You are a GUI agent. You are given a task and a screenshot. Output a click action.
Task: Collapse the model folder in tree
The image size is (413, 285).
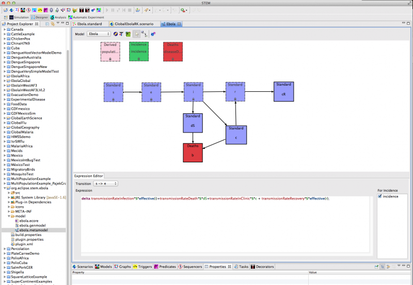9,216
